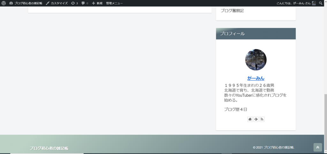Open the ブログ奮闘記 category link

[x=232, y=11]
